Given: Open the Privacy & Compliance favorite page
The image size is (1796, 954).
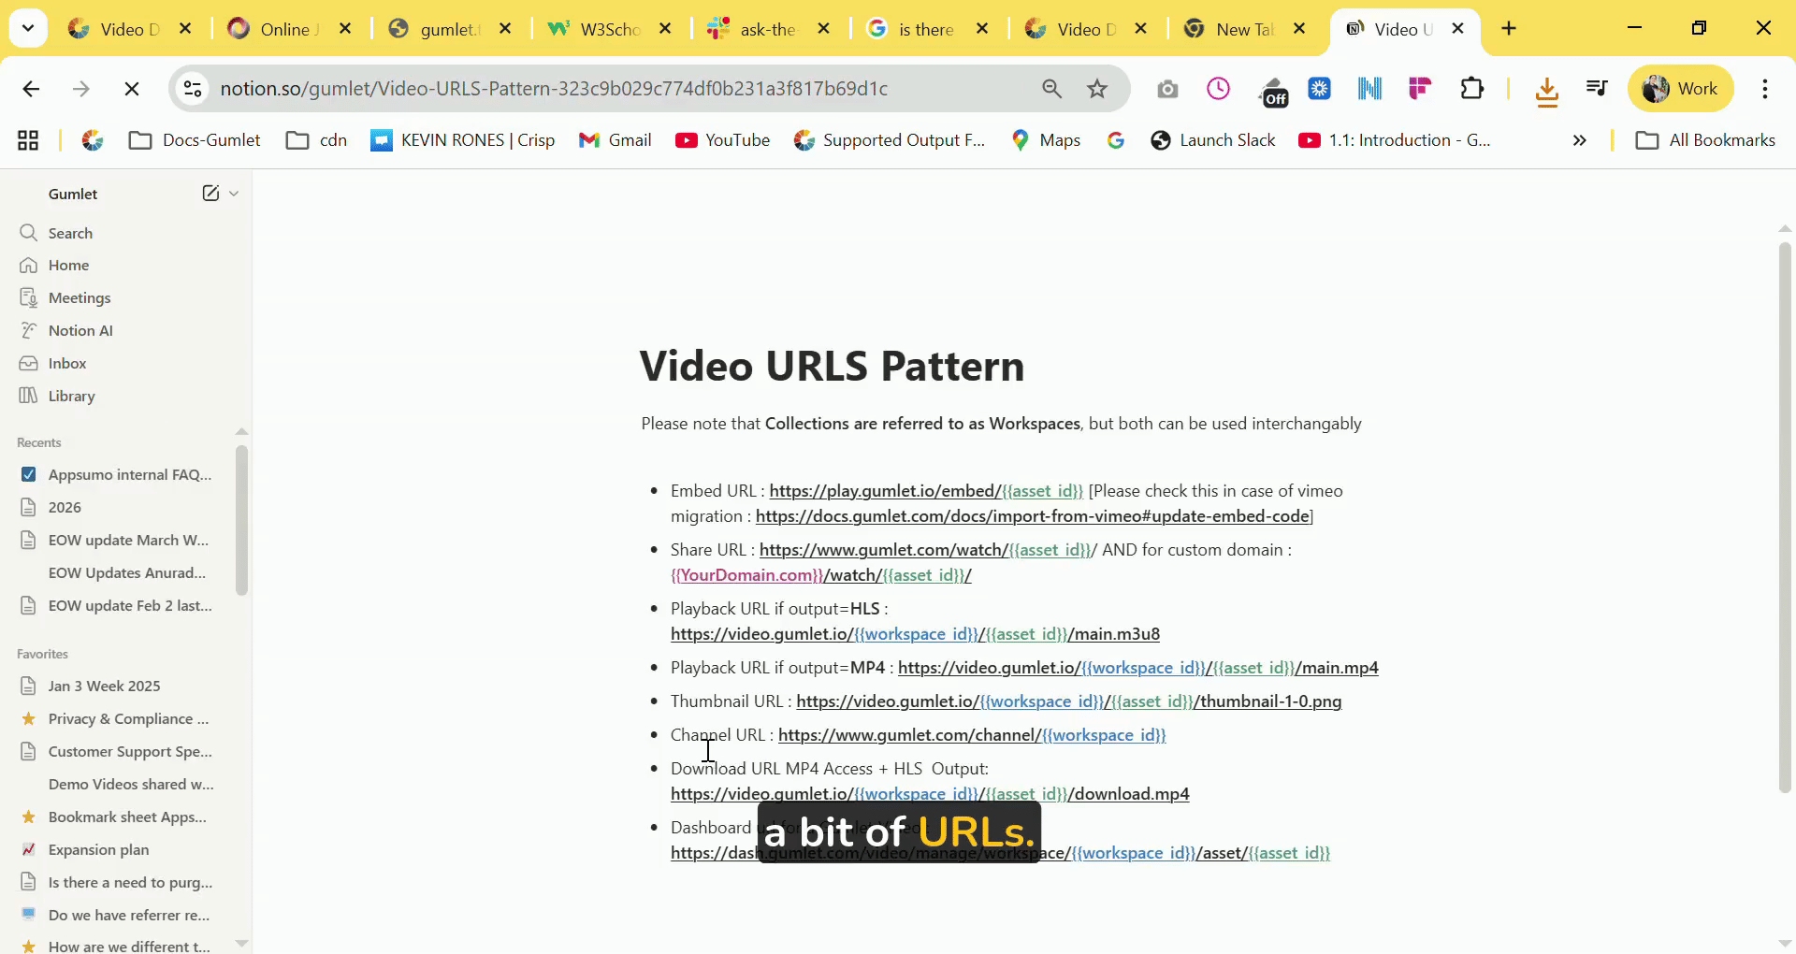Looking at the screenshot, I should (x=128, y=718).
